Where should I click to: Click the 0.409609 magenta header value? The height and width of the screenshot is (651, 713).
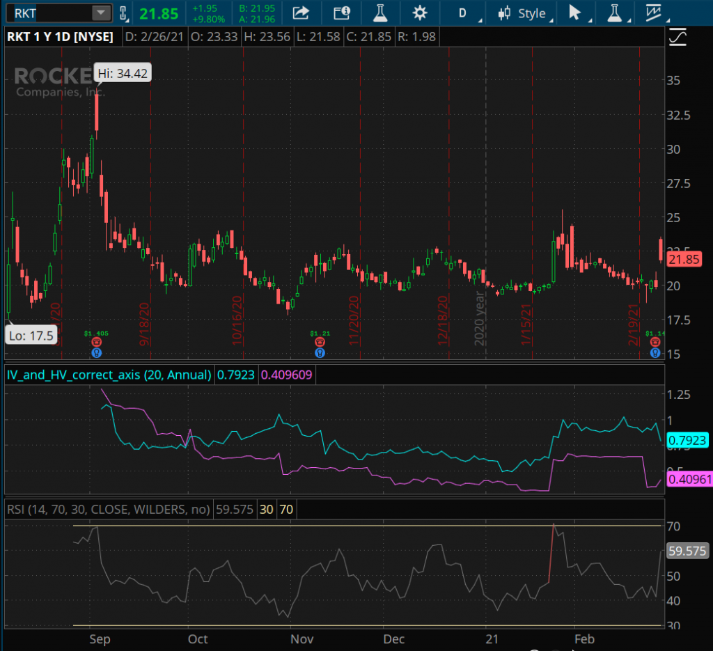click(286, 375)
